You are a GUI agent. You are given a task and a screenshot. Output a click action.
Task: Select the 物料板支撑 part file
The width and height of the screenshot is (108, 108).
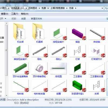point(39,87)
